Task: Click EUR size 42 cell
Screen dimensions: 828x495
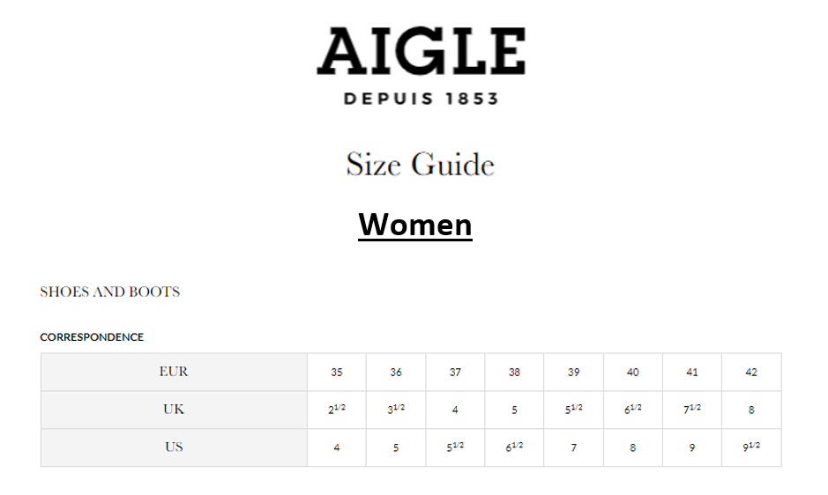Action: pyautogui.click(x=751, y=373)
